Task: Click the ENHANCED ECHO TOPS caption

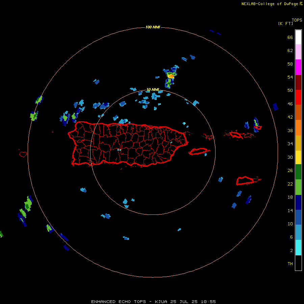Action: (119, 302)
